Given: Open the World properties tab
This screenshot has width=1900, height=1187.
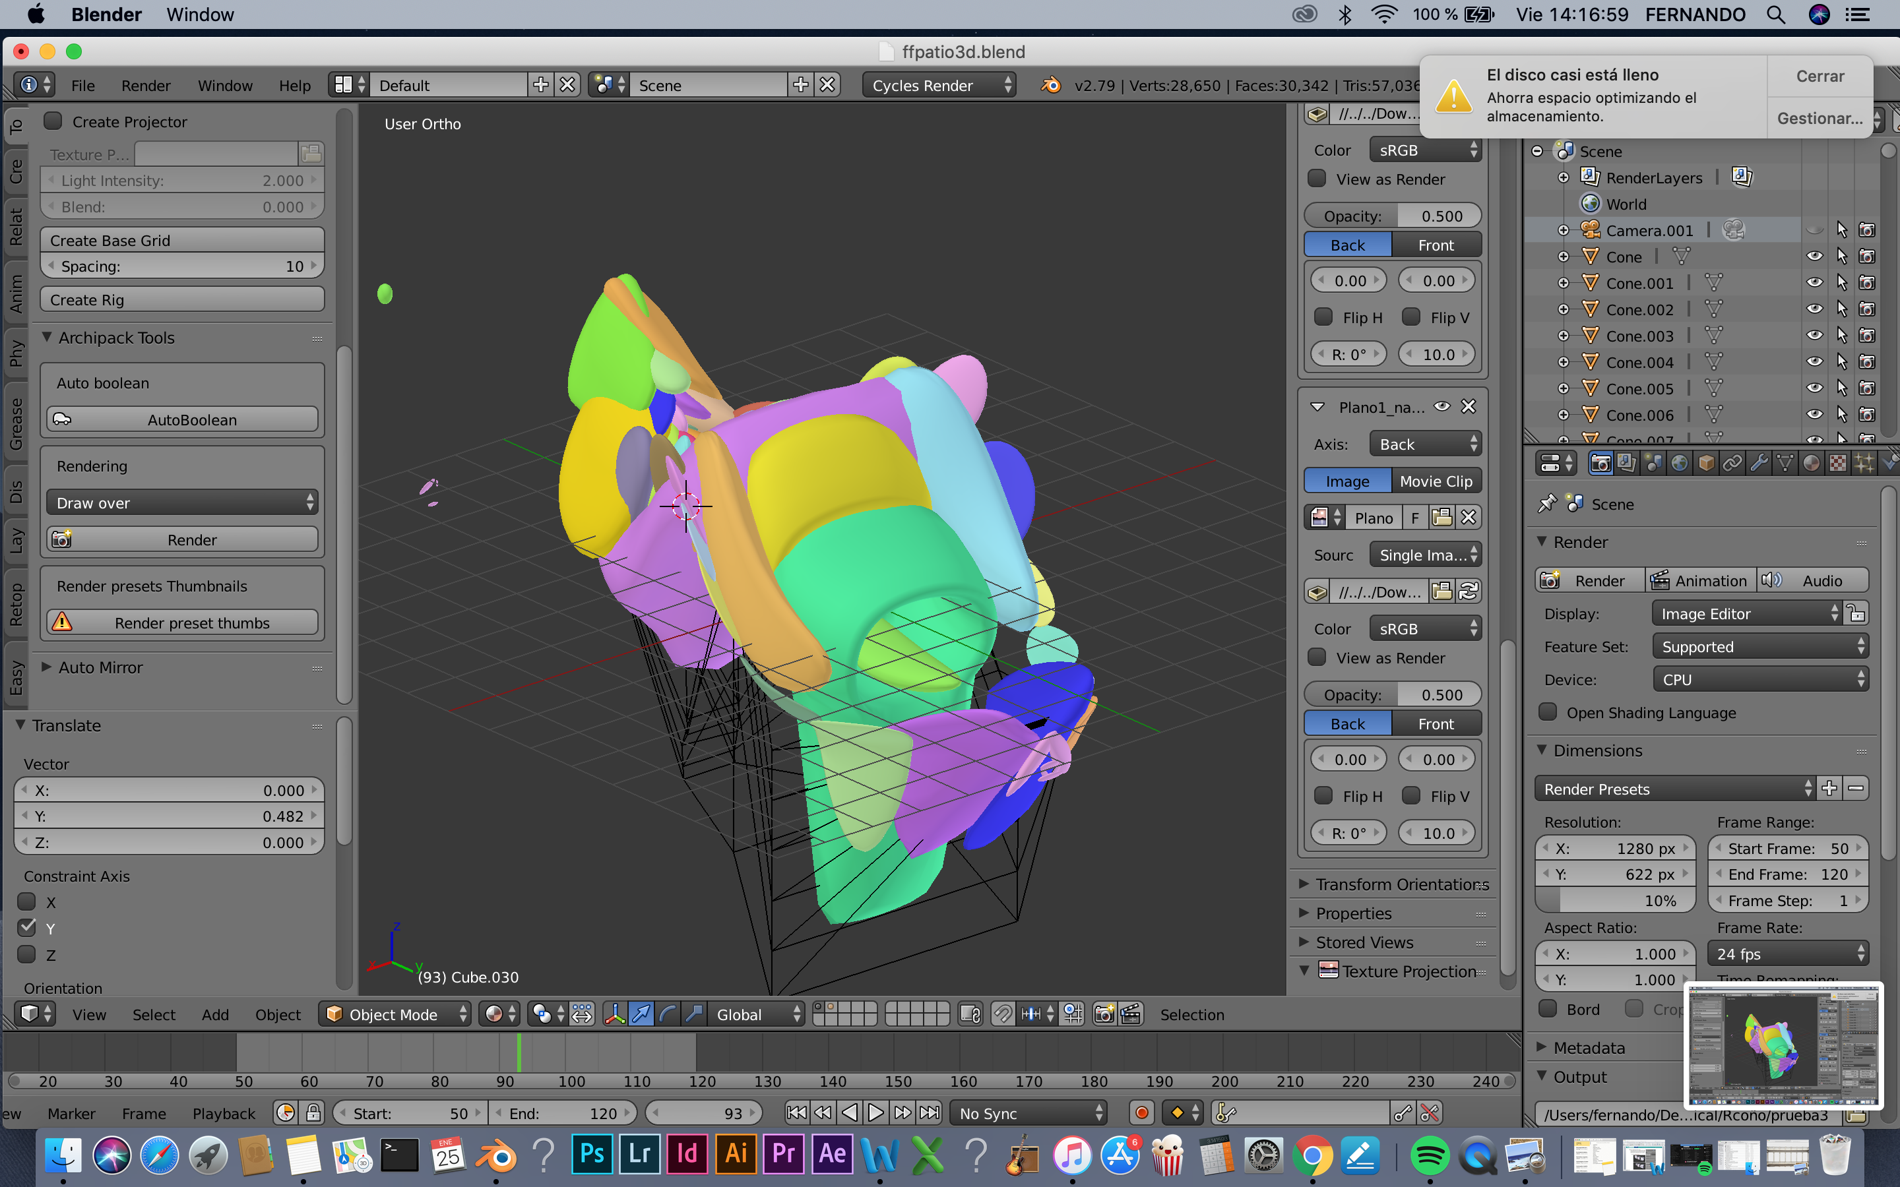Looking at the screenshot, I should point(1678,464).
